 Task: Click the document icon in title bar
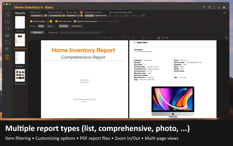point(209,7)
